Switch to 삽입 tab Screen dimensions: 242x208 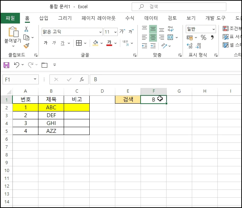pyautogui.click(x=44, y=18)
